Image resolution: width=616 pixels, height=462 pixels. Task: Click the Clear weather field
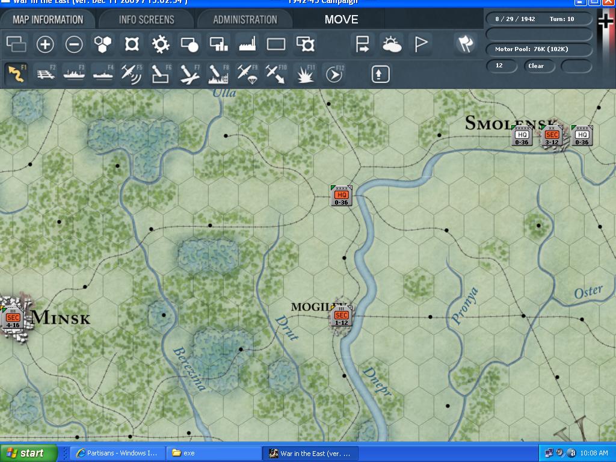(539, 66)
